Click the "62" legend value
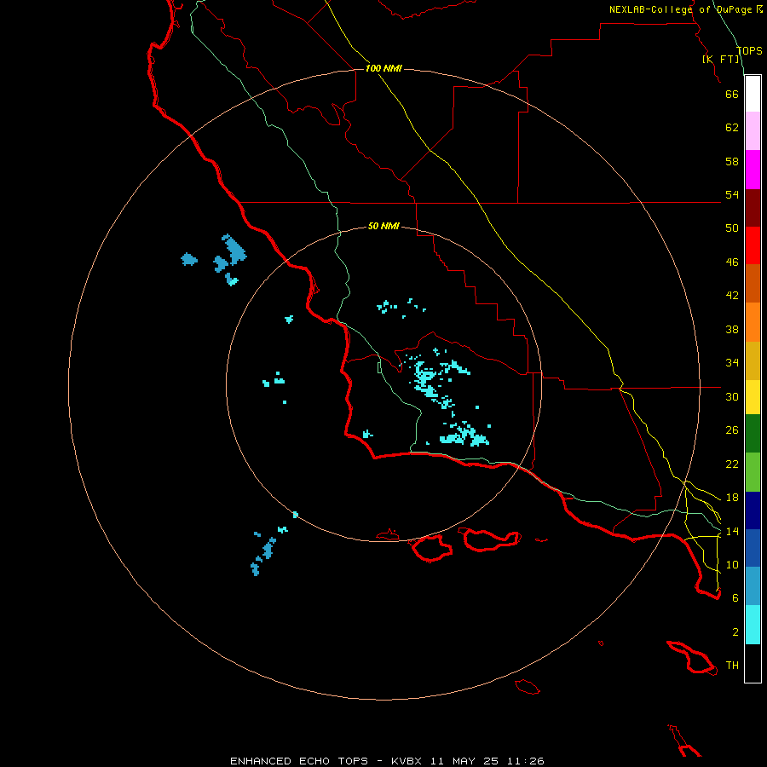This screenshot has height=767, width=767. pyautogui.click(x=732, y=128)
